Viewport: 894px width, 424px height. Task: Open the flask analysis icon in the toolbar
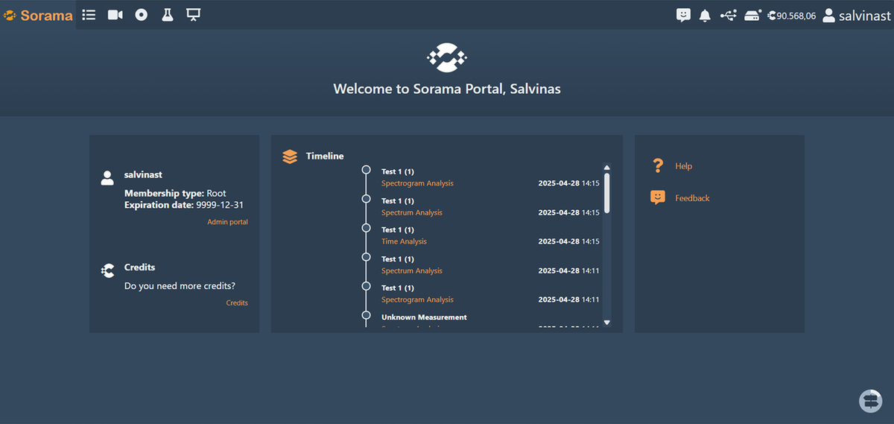[x=167, y=14]
